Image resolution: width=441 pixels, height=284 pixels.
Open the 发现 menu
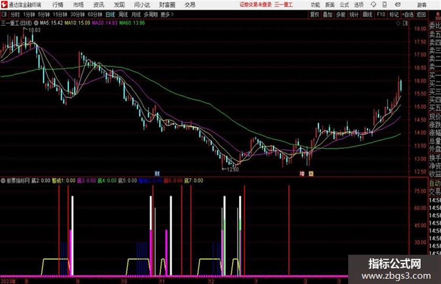pyautogui.click(x=119, y=5)
